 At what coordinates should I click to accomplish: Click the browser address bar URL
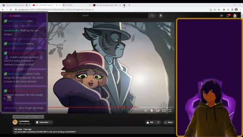(55, 10)
